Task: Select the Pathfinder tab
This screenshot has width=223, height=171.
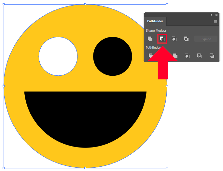Action: (155, 22)
